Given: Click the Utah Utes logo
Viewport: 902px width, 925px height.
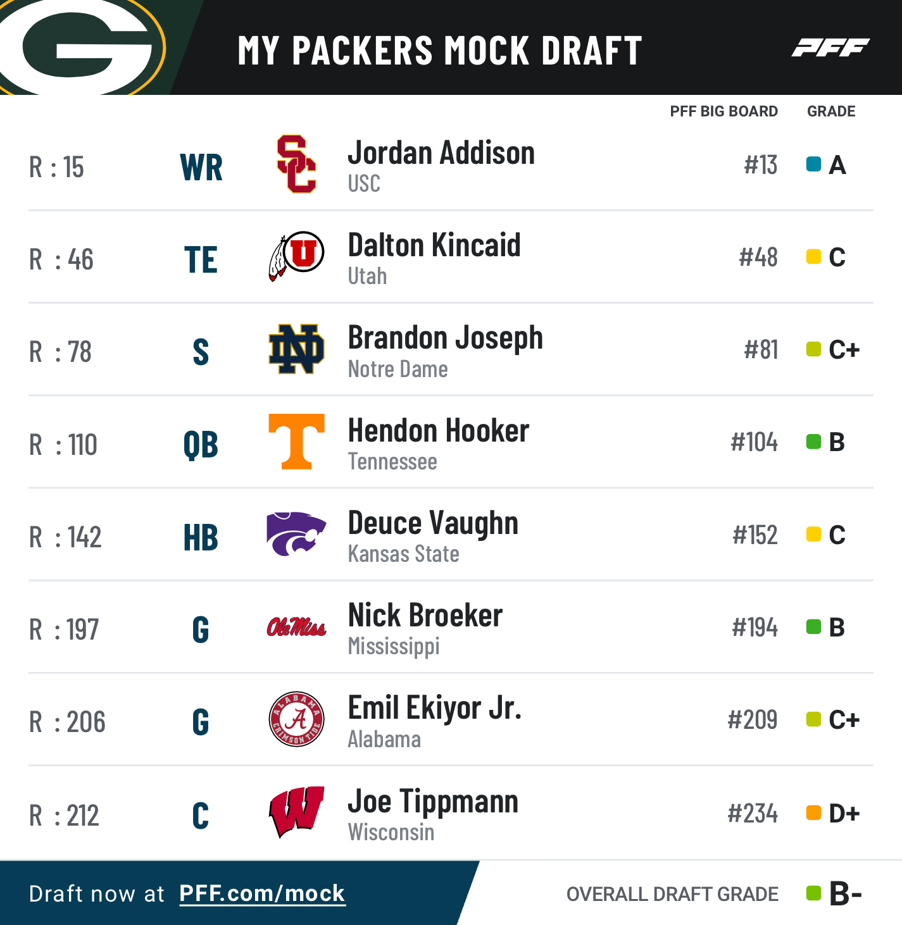Looking at the screenshot, I should [x=296, y=256].
